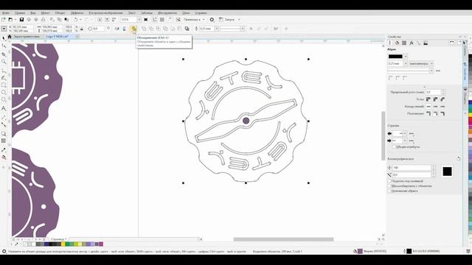Open the outline width dropdown in Properties
The height and width of the screenshot is (265, 472).
(x=405, y=64)
